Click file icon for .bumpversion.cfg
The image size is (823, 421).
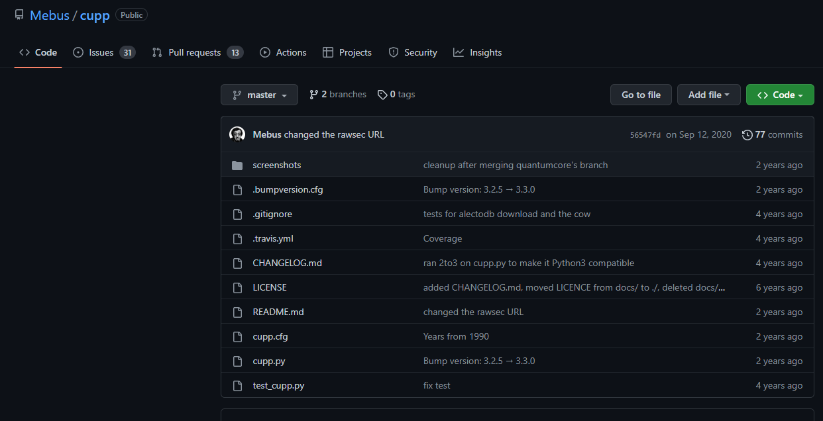tap(237, 189)
